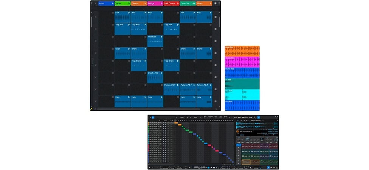Launch the pink Bridge scene
Image resolution: width=369 pixels, height=170 pixels.
coord(161,3)
